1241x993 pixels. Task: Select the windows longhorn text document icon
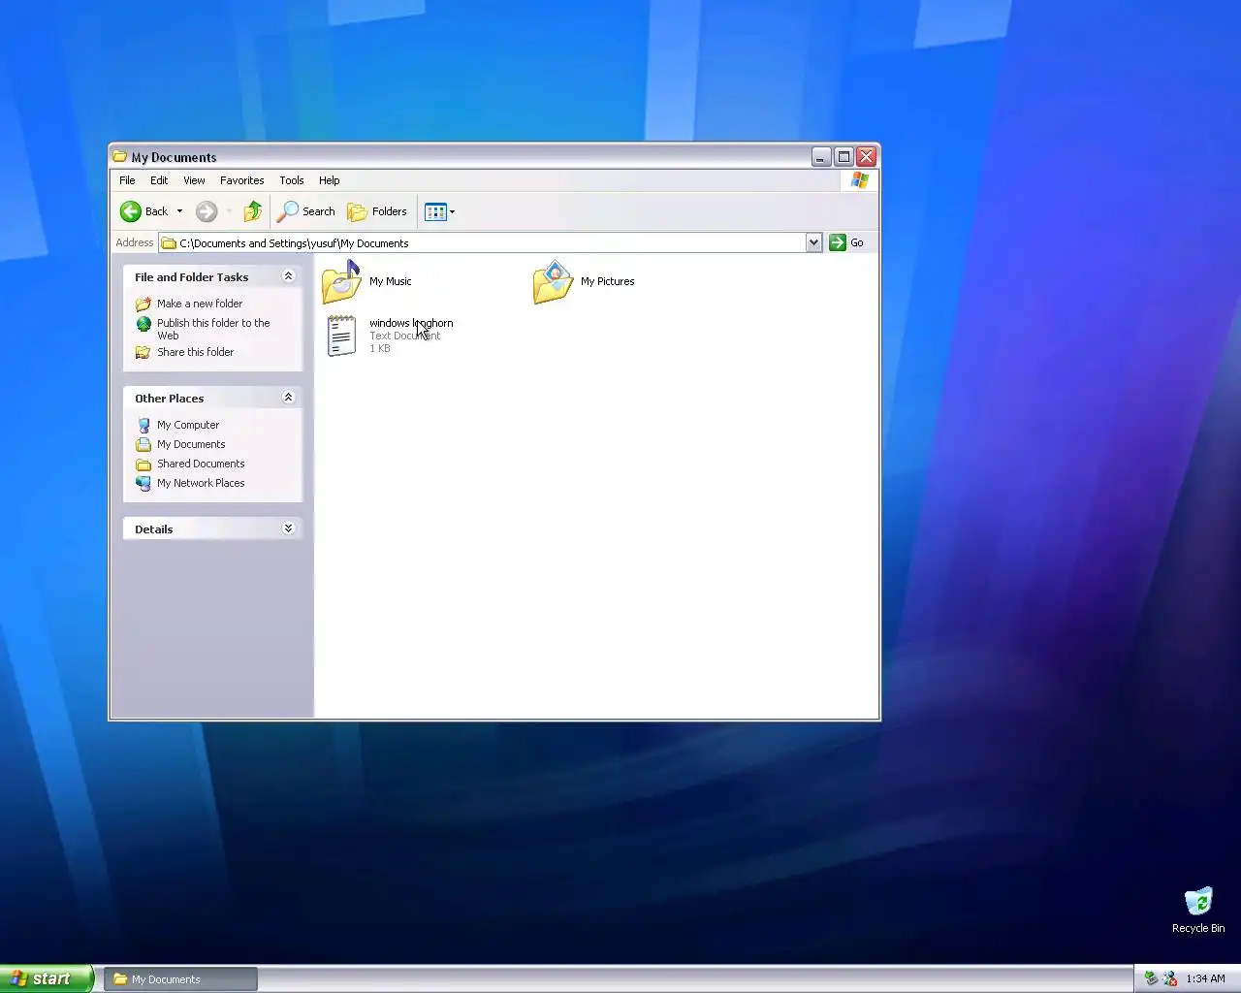341,336
